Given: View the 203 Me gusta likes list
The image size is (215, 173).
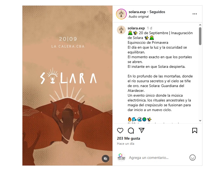Looking at the screenshot, I should tap(128, 139).
